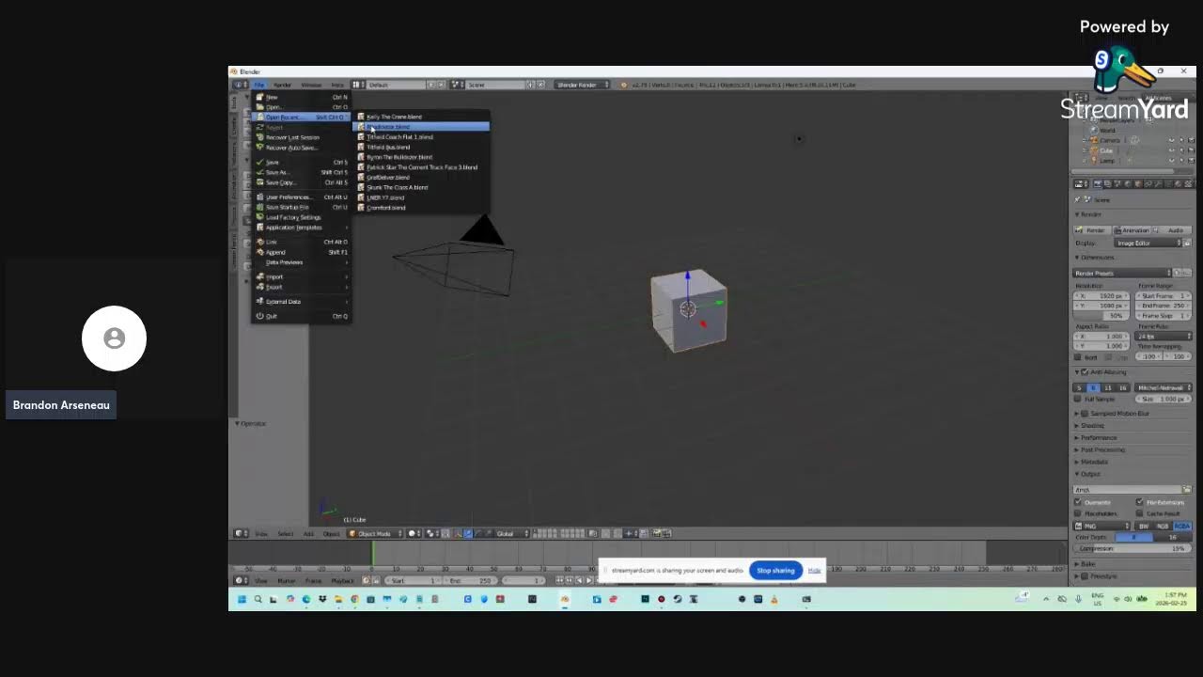The width and height of the screenshot is (1203, 677).
Task: Expand the Performance panel
Action: pos(1099,438)
